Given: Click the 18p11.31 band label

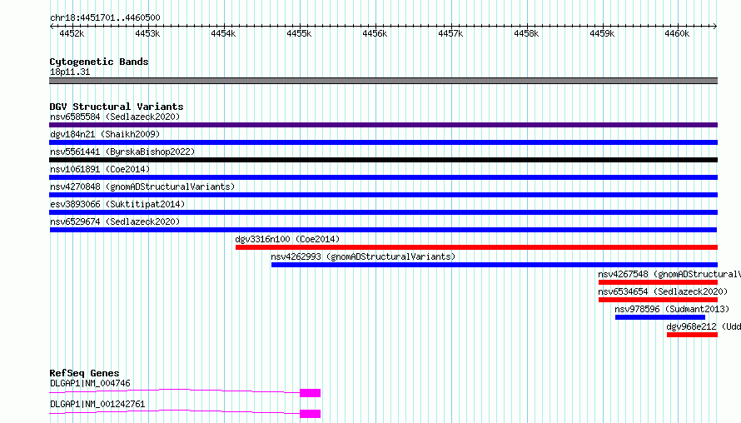Looking at the screenshot, I should click(70, 72).
